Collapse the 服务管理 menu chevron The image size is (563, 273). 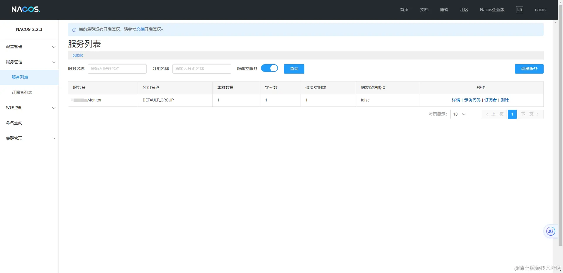[54, 62]
